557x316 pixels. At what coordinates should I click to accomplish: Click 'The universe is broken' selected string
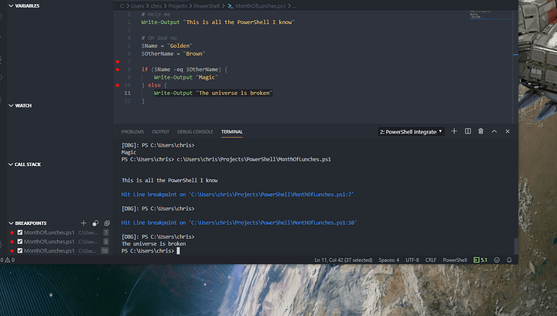234,93
